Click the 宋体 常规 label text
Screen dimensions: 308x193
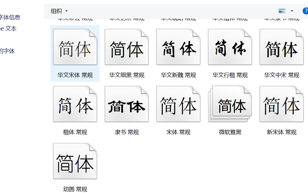tap(178, 132)
